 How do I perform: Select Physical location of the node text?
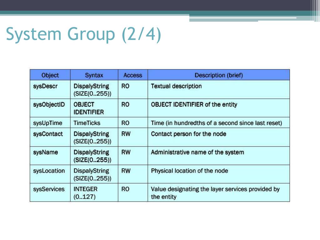tap(190, 171)
